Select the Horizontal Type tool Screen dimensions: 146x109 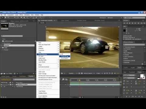tap(27, 18)
